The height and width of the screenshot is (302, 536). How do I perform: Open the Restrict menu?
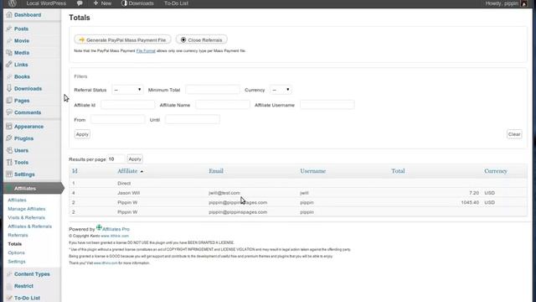[23, 286]
